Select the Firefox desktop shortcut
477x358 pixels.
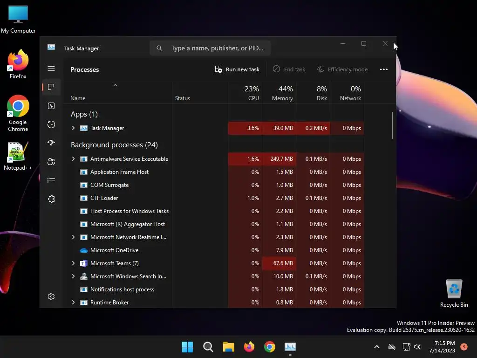click(18, 64)
